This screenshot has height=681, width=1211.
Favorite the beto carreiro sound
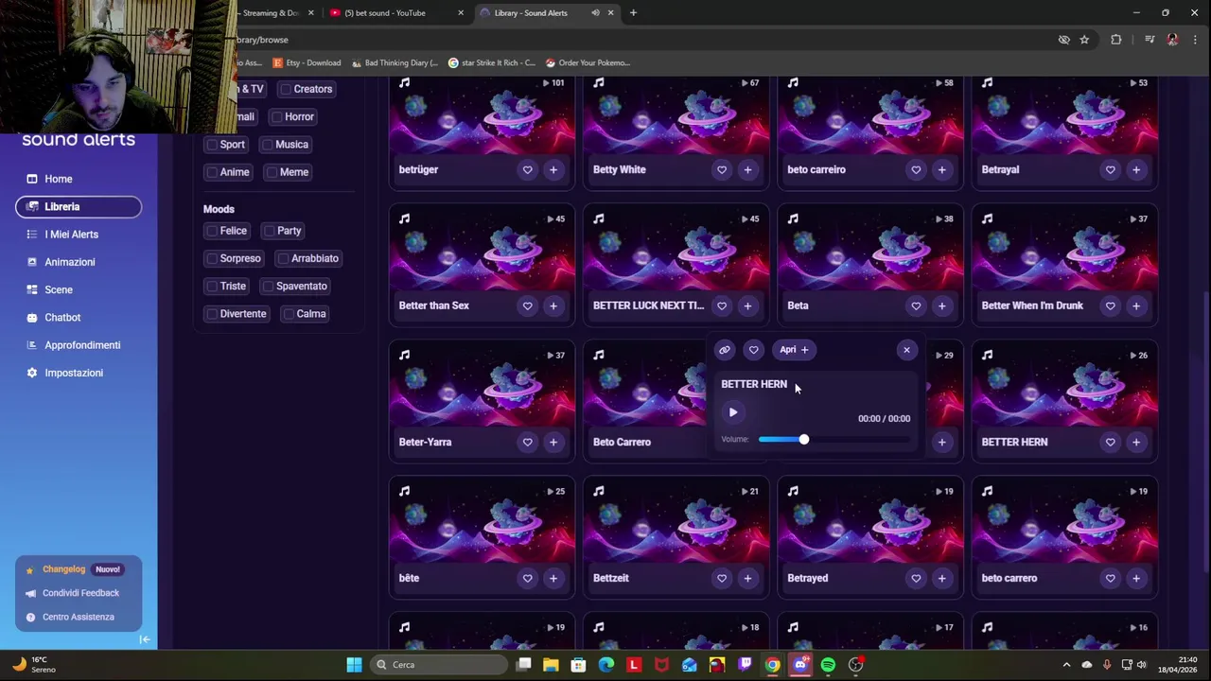point(916,170)
